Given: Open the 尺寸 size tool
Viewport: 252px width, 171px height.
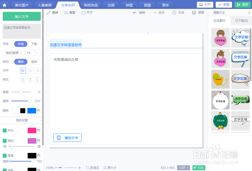Looking at the screenshot, I should pyautogui.click(x=87, y=13).
